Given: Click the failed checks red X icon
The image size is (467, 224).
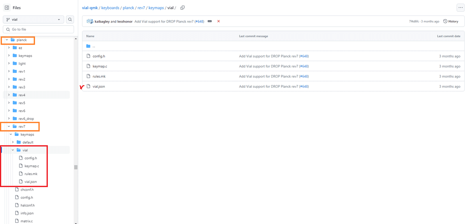Looking at the screenshot, I should point(218,21).
